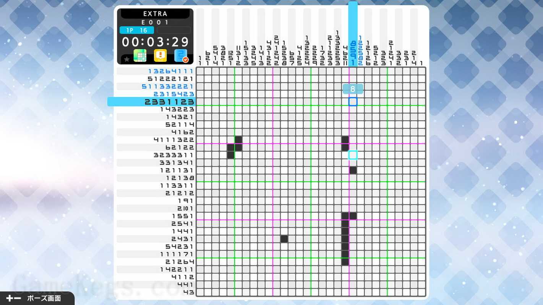Image resolution: width=543 pixels, height=305 pixels.
Task: Click the floating '8' count bubble
Action: 353,89
